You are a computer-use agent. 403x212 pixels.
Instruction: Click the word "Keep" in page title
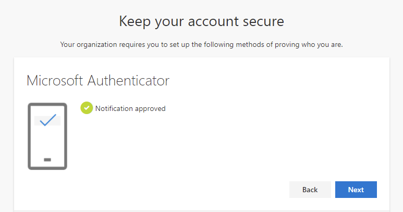pos(135,22)
